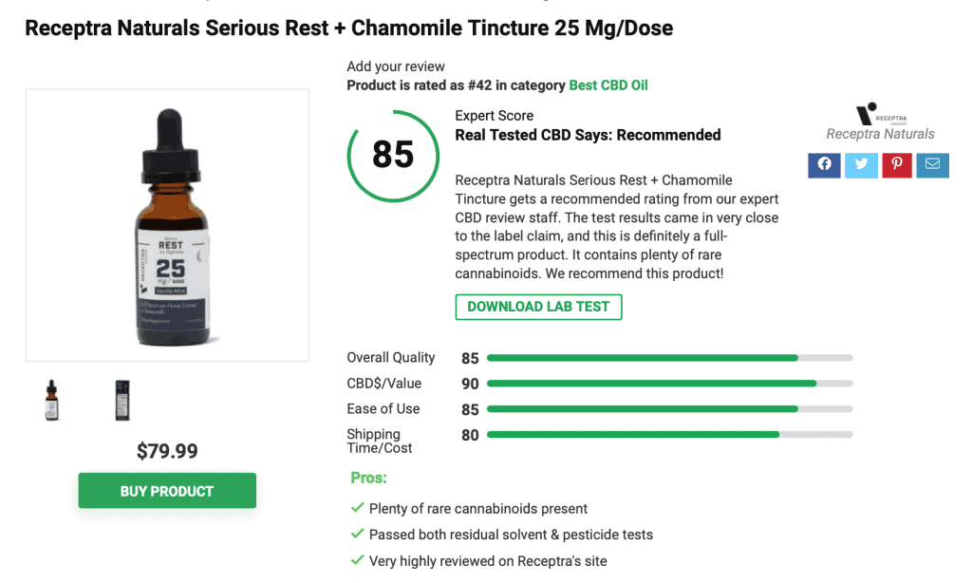Share the product on Facebook
Viewport: 972px width, 583px height.
pyautogui.click(x=824, y=165)
